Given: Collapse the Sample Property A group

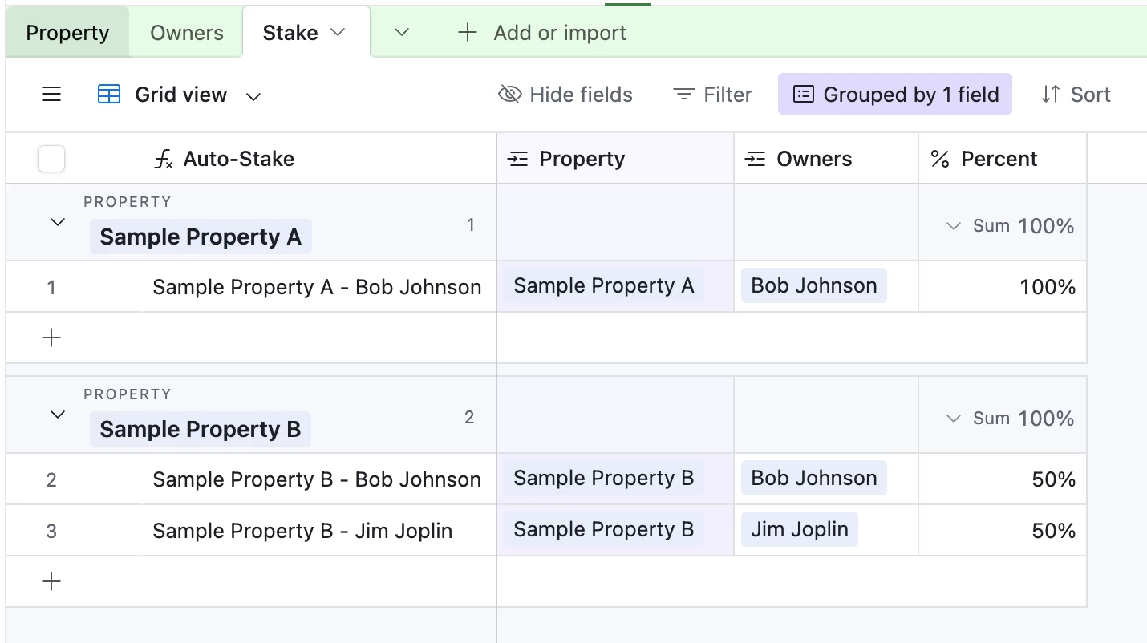Looking at the screenshot, I should click(58, 222).
